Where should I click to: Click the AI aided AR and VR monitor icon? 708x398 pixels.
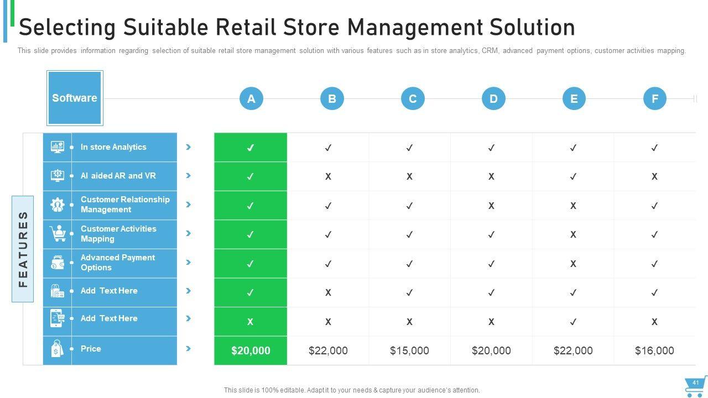tap(57, 176)
